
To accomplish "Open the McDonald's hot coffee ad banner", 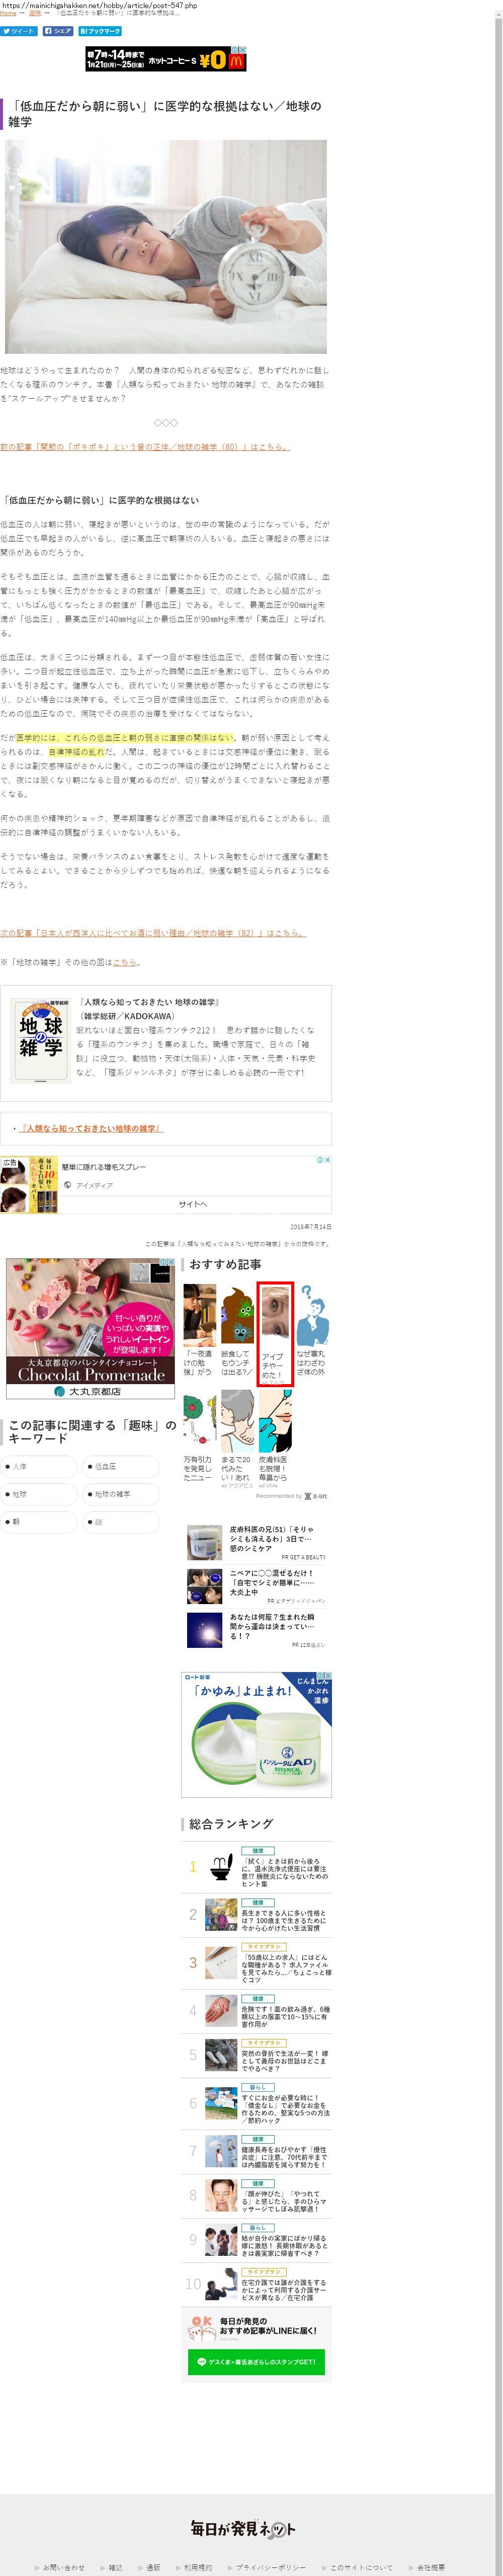I will 166,59.
